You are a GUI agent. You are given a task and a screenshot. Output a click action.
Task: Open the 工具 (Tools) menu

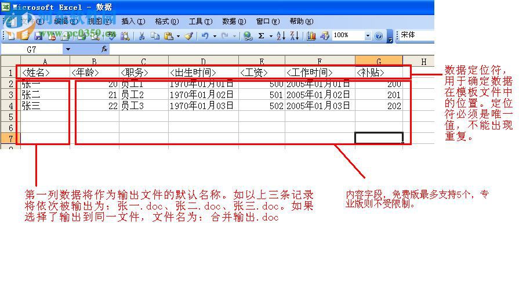(x=200, y=21)
